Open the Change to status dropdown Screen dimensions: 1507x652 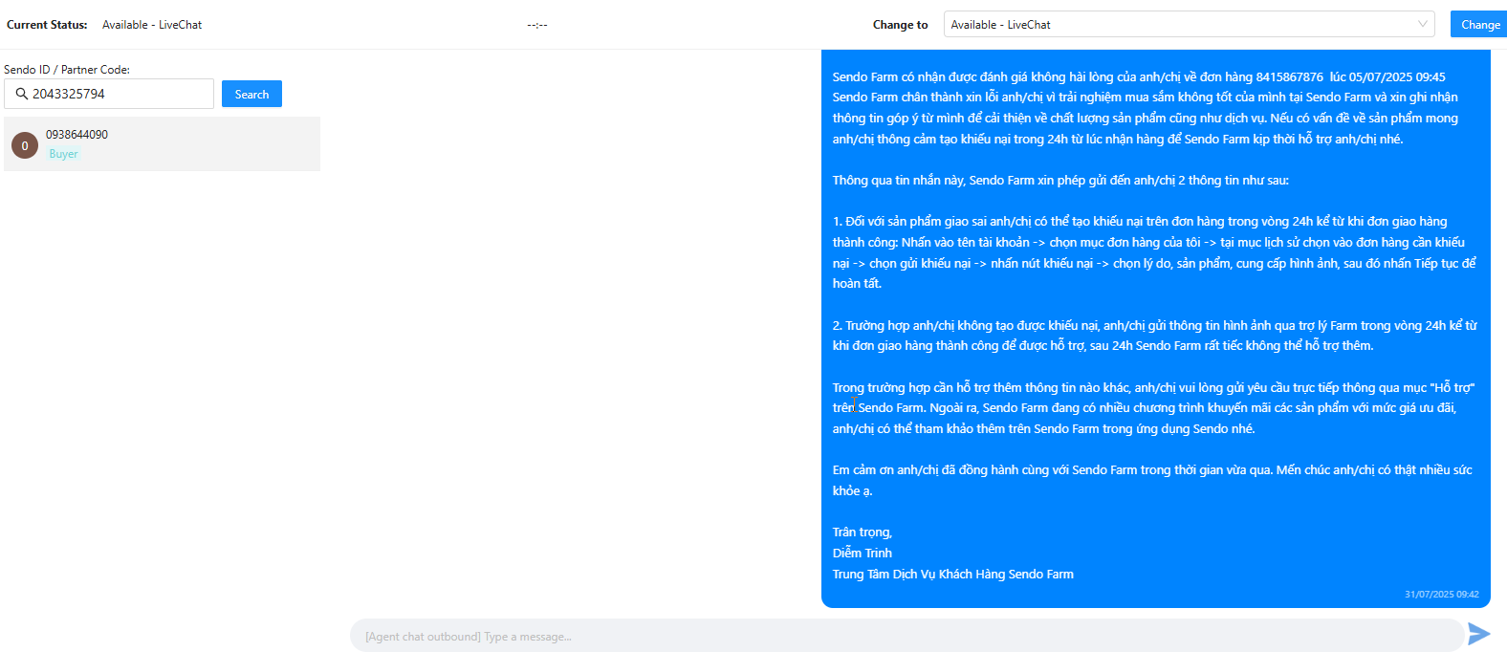click(x=1189, y=25)
